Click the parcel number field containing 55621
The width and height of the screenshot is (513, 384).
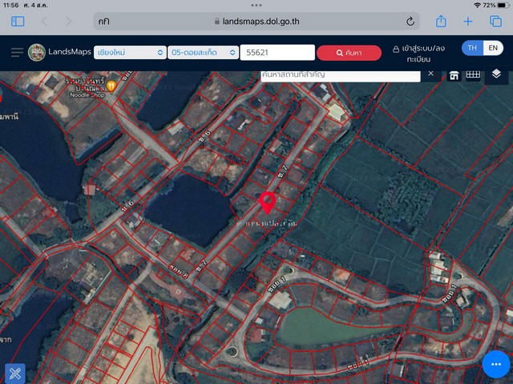[x=277, y=53]
